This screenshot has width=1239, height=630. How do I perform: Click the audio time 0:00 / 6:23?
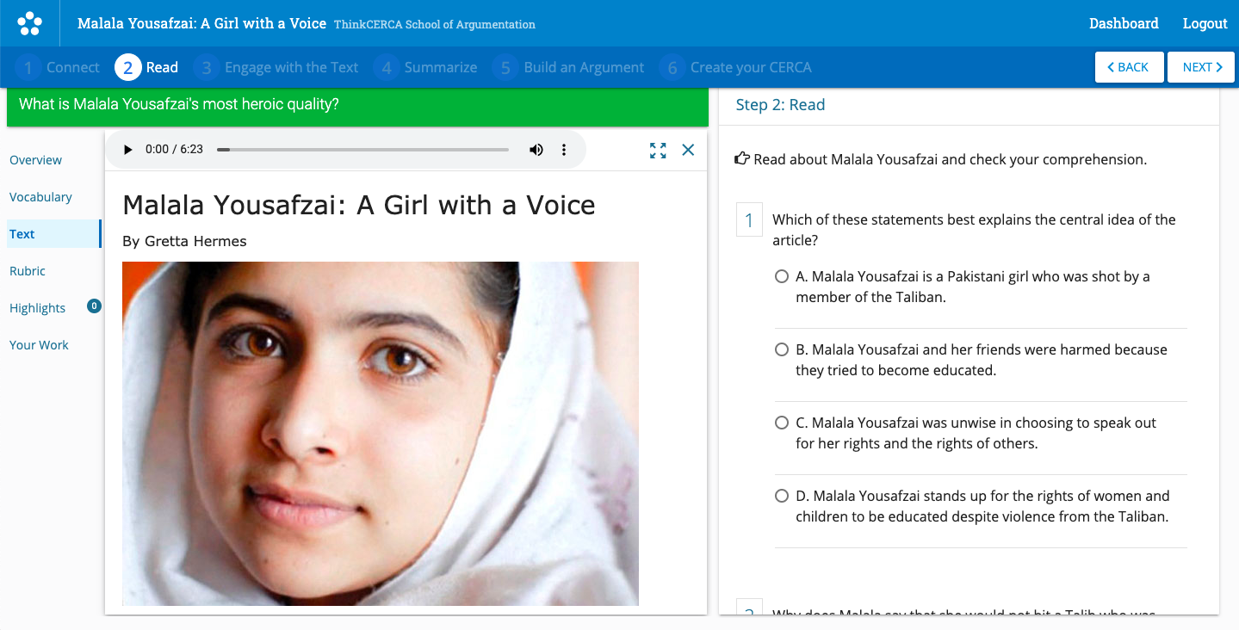click(174, 150)
